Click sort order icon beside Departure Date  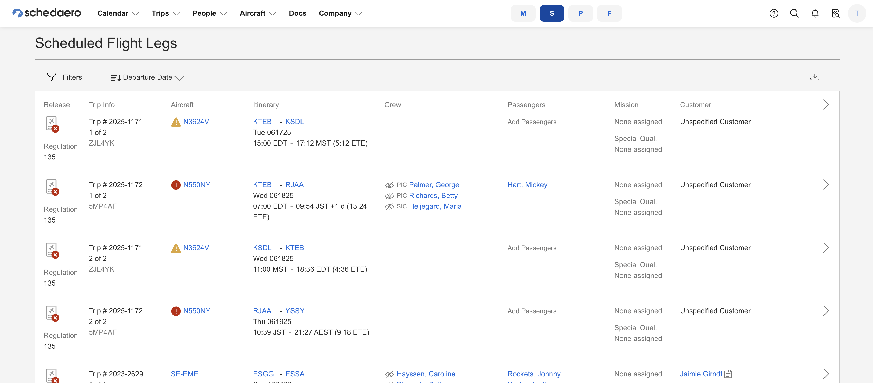coord(115,78)
